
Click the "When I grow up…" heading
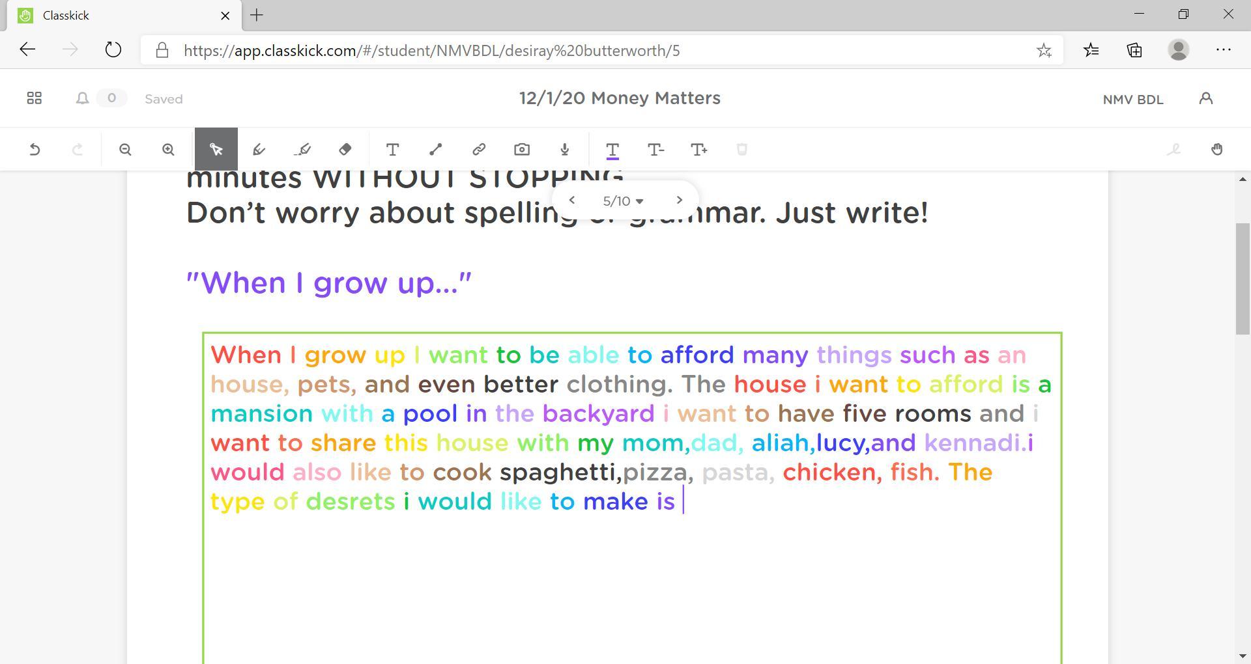point(329,283)
